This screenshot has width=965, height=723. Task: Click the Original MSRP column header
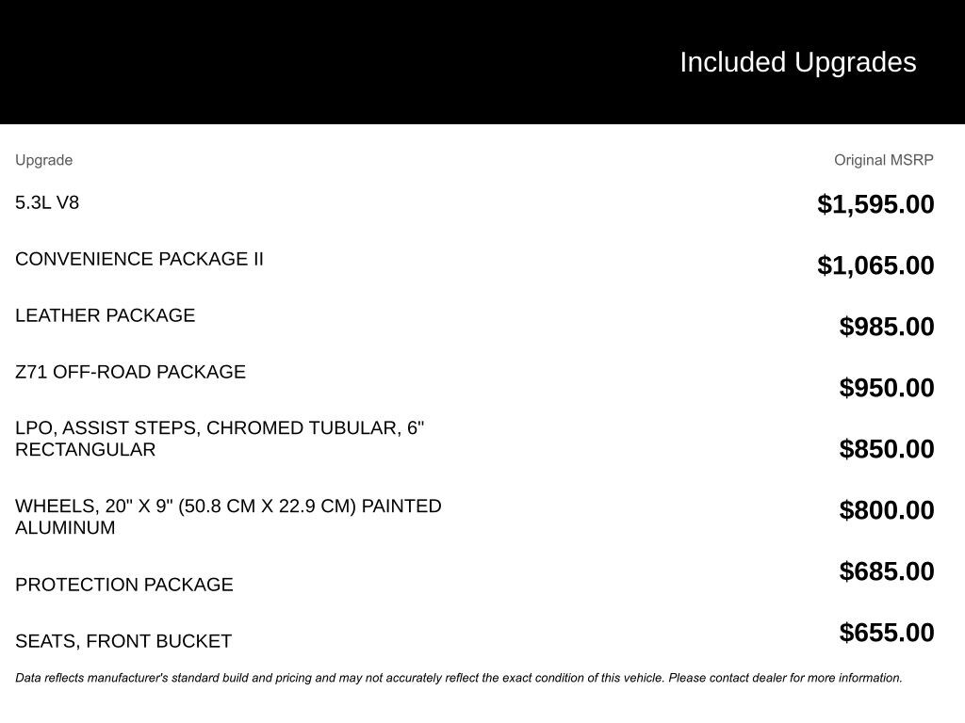[883, 160]
